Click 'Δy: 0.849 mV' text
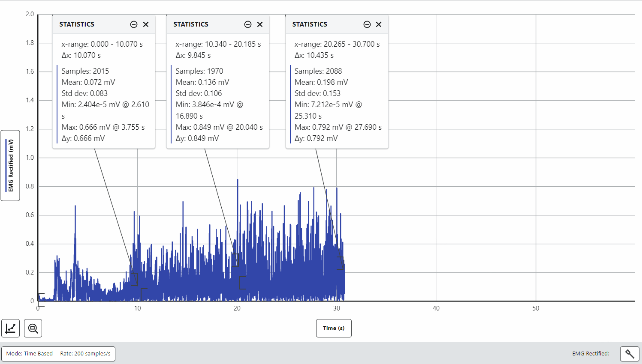 click(197, 138)
